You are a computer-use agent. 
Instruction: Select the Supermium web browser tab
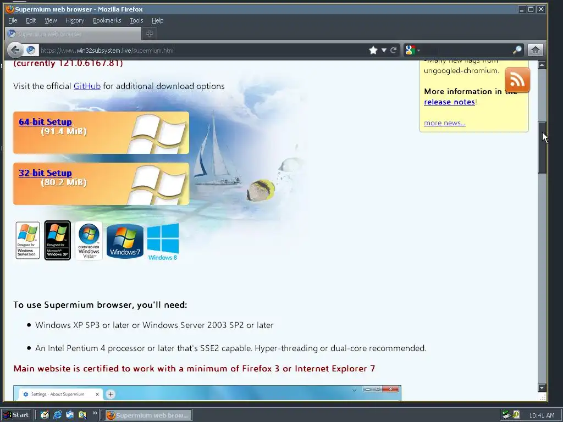click(73, 34)
